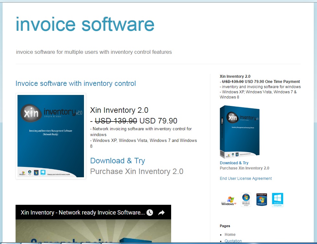Viewport: 317px width, 244px height.
Task: Click sidebar Purchase Xin Inventory 2.0 link
Action: coord(244,168)
